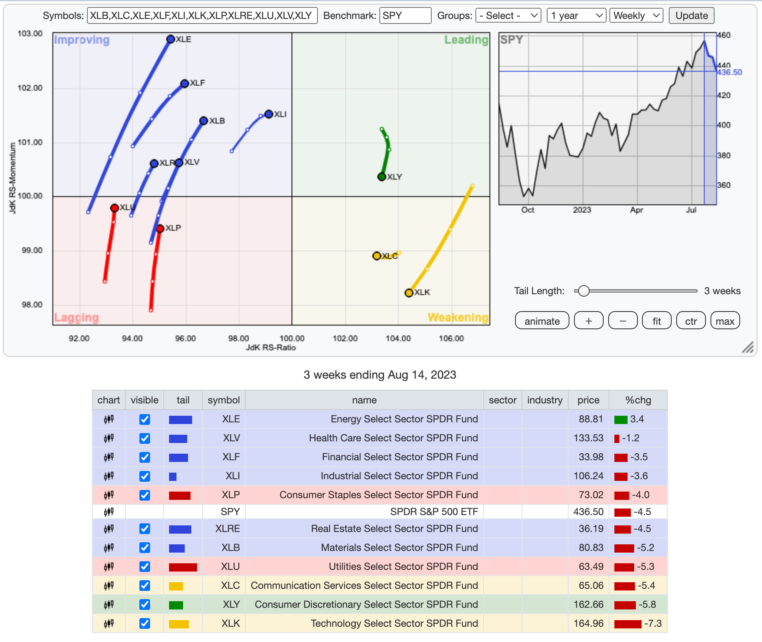Select the XLRE point on the graph
Image resolution: width=762 pixels, height=642 pixels.
154,164
